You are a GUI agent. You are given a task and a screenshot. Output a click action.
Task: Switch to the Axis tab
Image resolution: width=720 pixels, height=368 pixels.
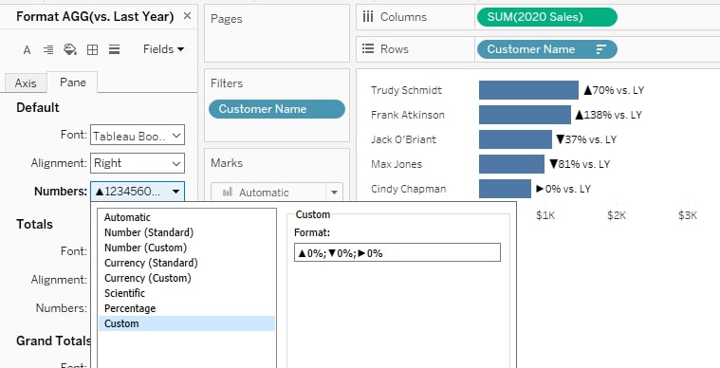pyautogui.click(x=26, y=83)
